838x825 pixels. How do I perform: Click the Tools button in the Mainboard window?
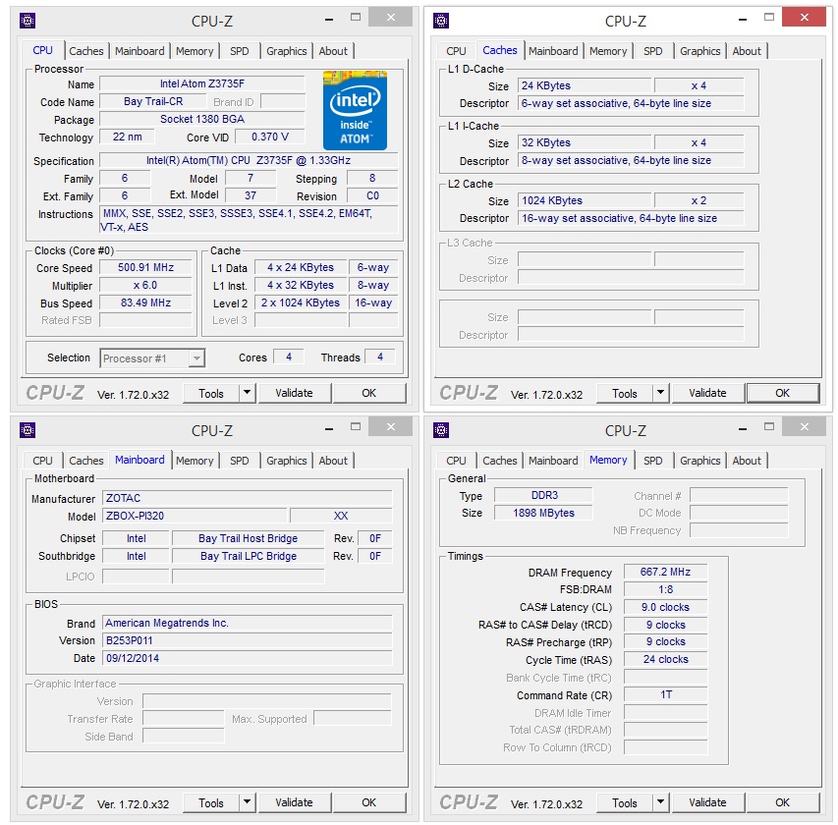[211, 802]
